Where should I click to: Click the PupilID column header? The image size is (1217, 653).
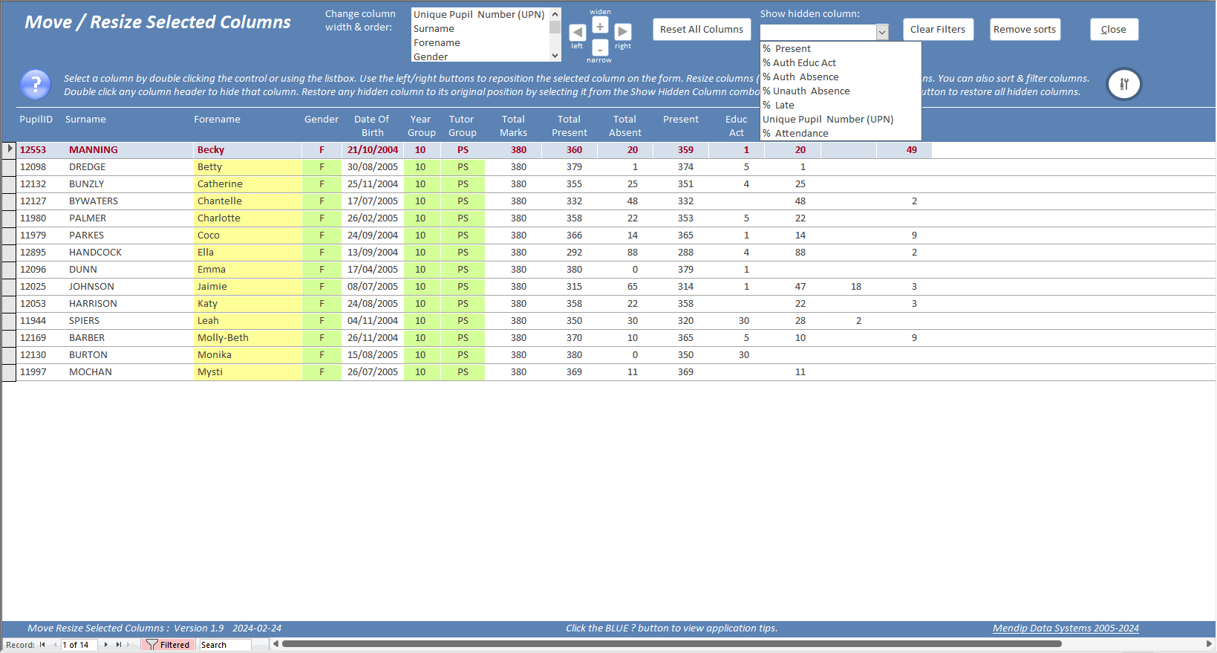pyautogui.click(x=36, y=120)
